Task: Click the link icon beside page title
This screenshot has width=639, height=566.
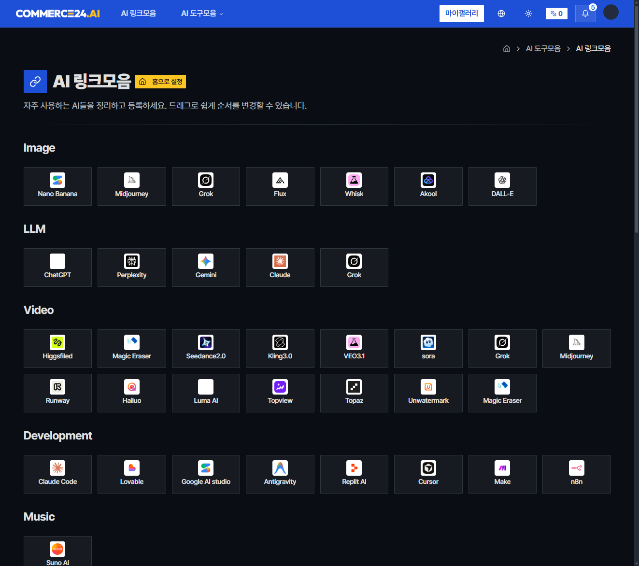Action: point(35,82)
